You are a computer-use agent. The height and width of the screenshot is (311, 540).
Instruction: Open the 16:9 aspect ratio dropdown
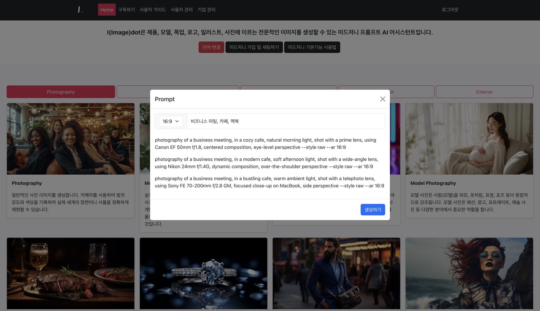[x=171, y=121]
